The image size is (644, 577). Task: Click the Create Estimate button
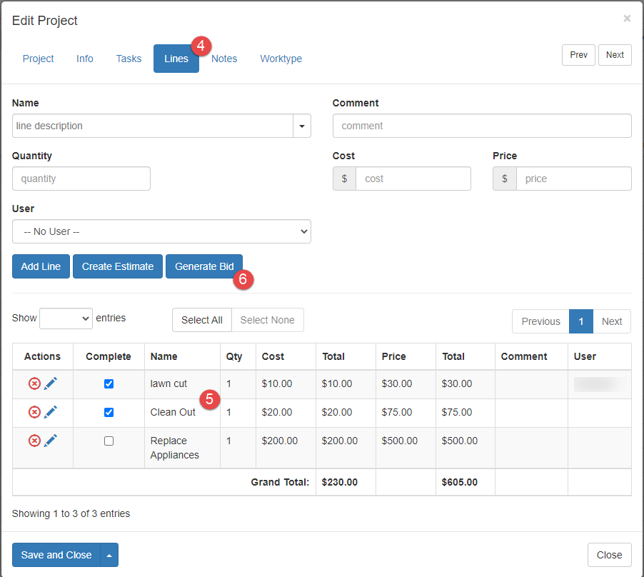tap(118, 266)
